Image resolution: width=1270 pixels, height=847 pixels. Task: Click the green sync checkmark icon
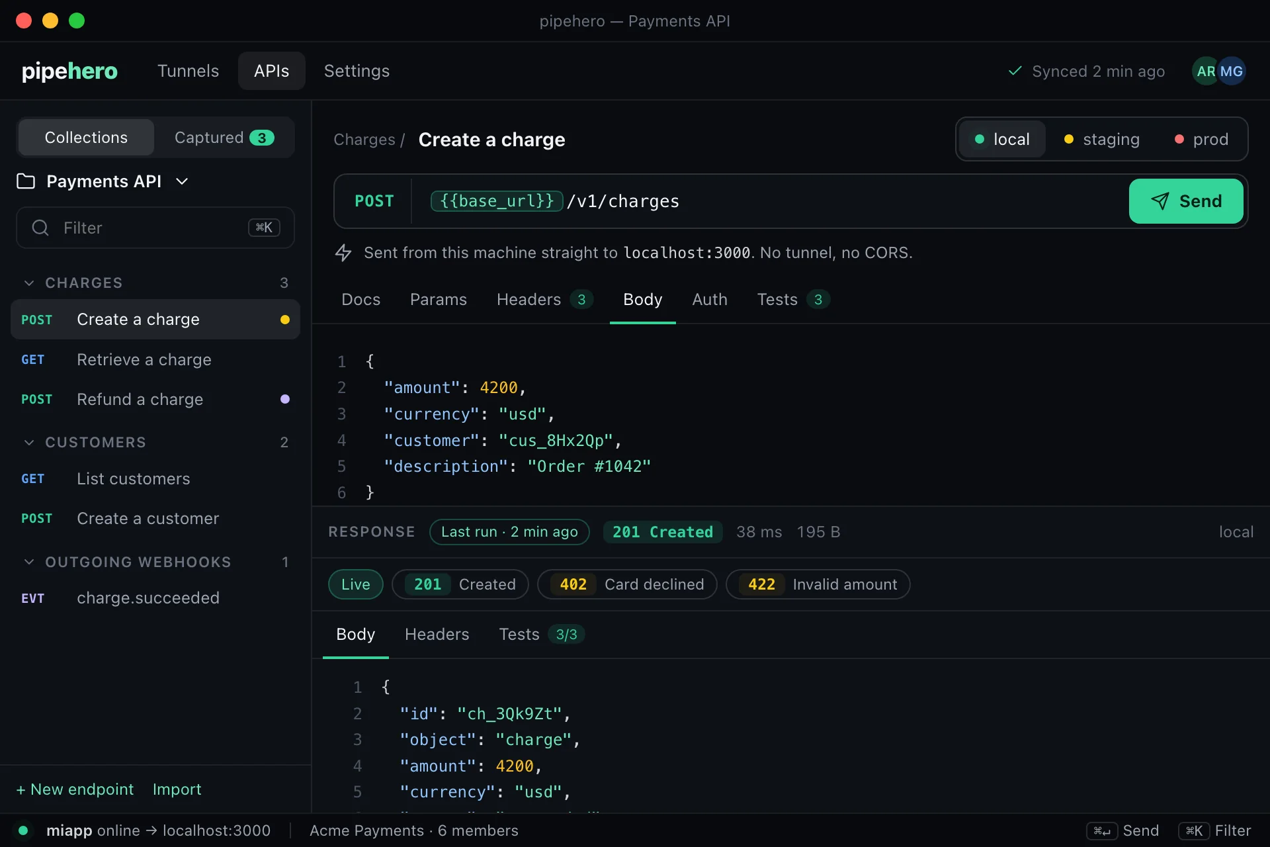tap(1015, 71)
